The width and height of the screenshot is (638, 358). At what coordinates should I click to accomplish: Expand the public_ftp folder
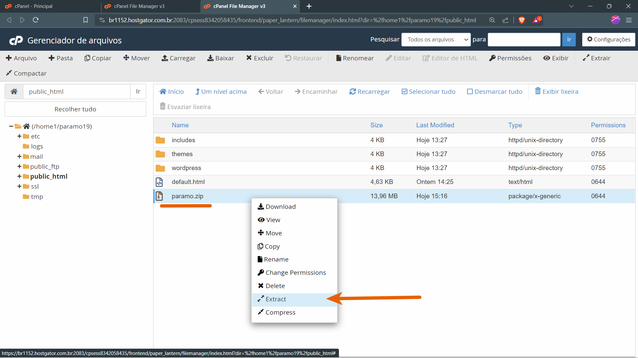click(19, 166)
